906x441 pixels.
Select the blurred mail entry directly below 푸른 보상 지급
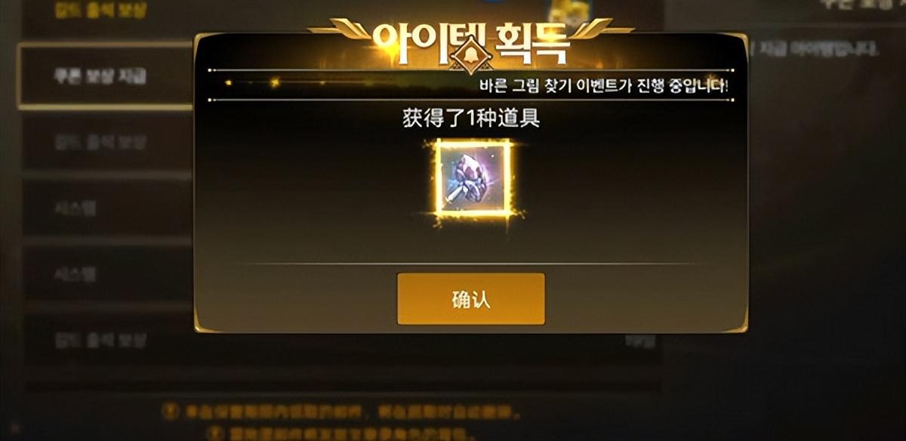[x=106, y=142]
